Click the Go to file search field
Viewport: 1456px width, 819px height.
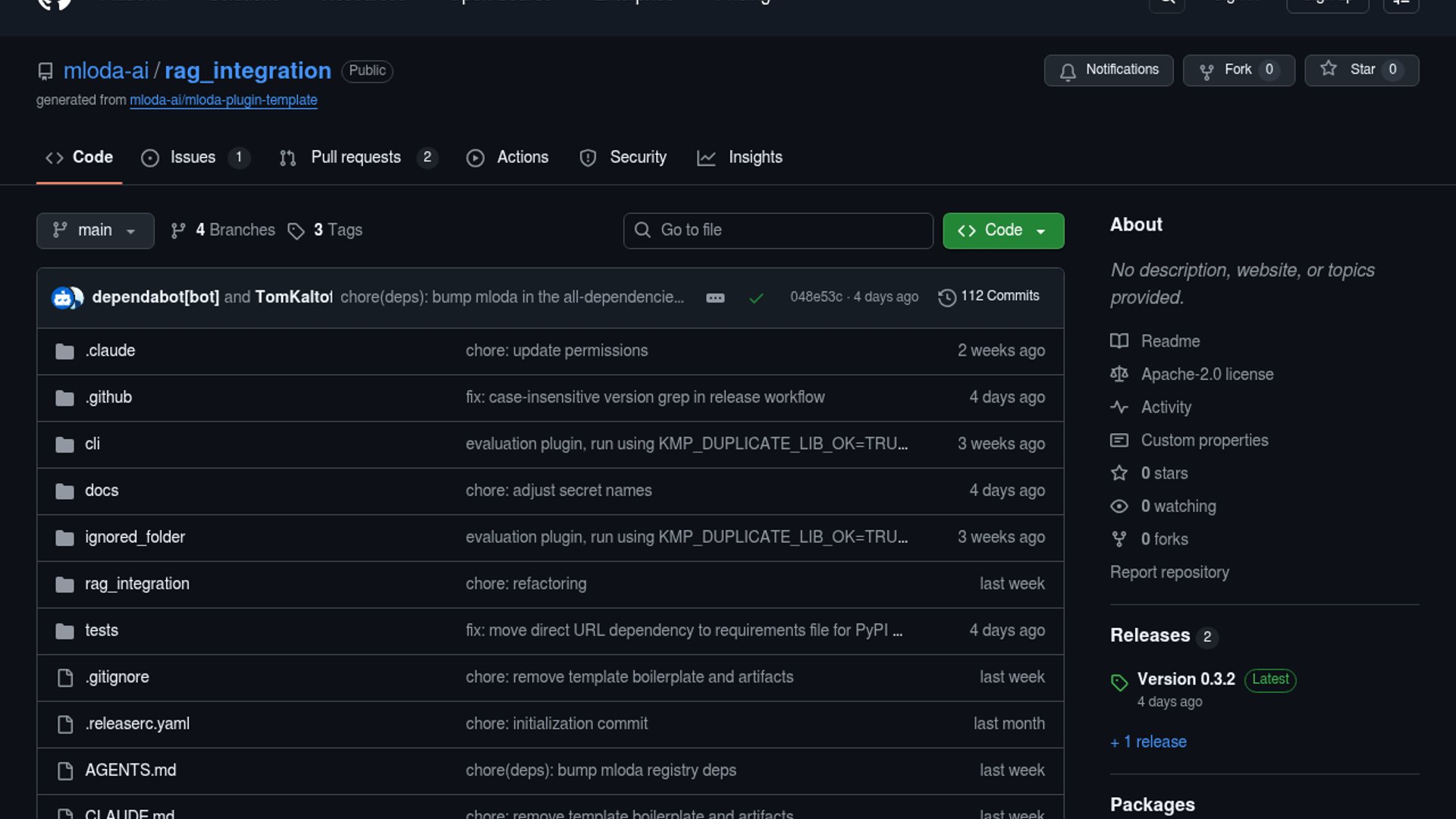(x=778, y=231)
